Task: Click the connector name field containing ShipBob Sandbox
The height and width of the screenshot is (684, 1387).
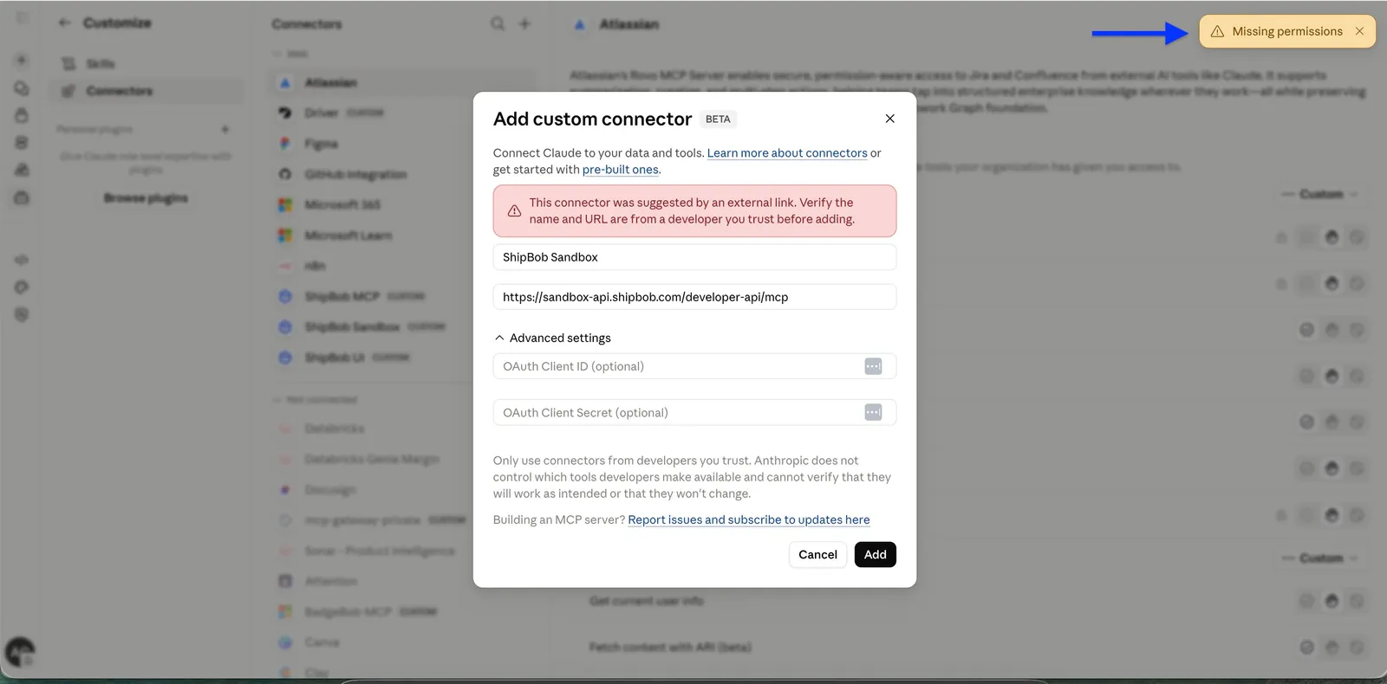Action: coord(694,257)
